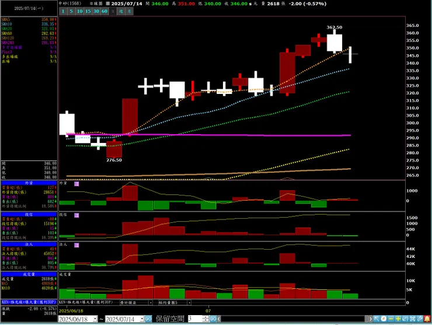This screenshot has height=325, width=432.
Task: Switch to the weekly (週) chart
Action: pyautogui.click(x=121, y=11)
